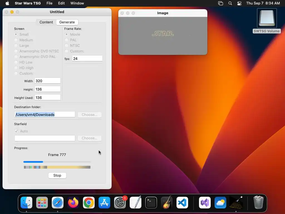The height and width of the screenshot is (214, 285).
Task: Click the Width input field
Action: coord(48,81)
